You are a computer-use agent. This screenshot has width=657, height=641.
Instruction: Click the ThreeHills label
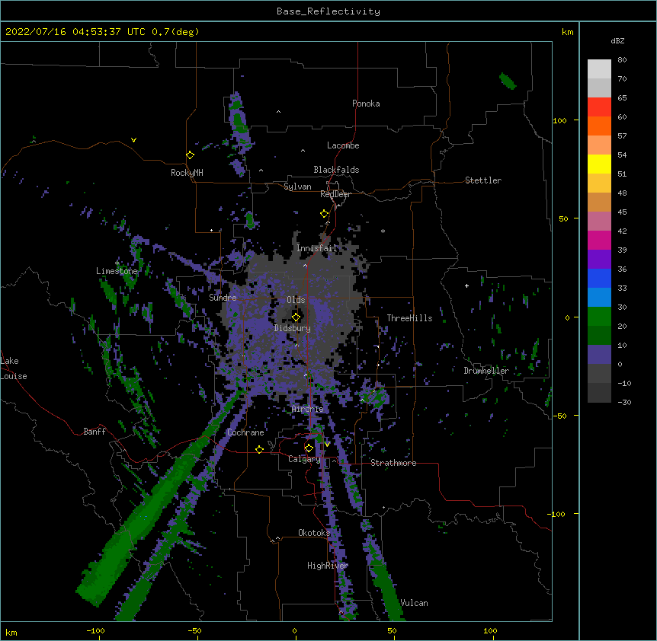pyautogui.click(x=409, y=318)
